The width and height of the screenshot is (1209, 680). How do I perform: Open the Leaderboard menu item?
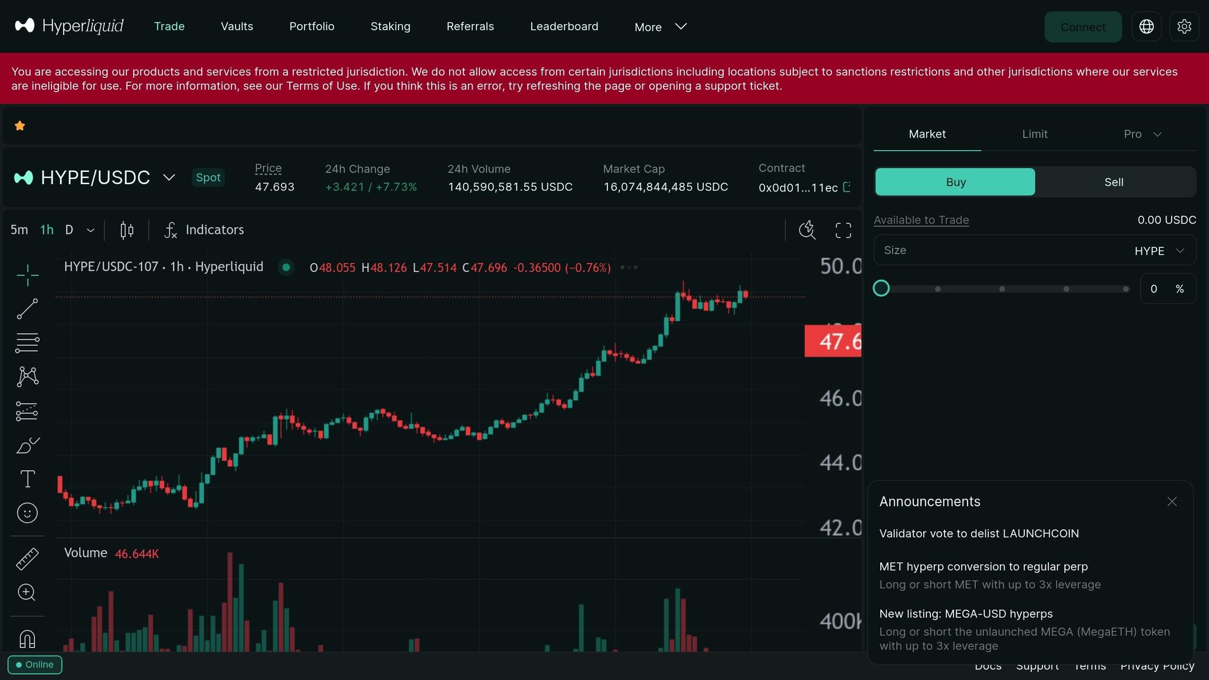click(x=564, y=27)
